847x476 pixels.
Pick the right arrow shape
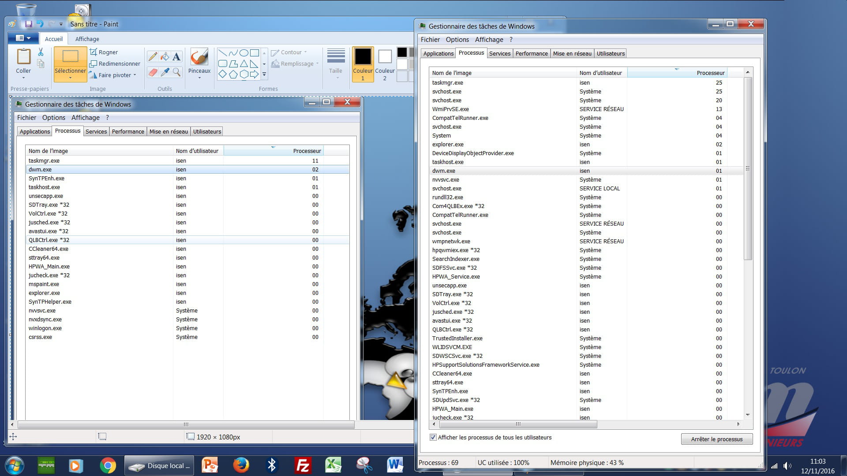click(255, 74)
